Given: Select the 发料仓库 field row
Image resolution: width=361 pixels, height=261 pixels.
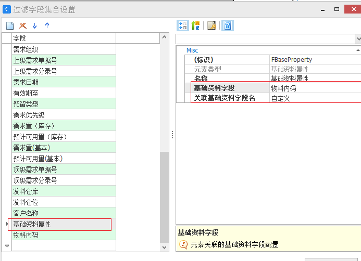Looking at the screenshot, I should click(x=63, y=191).
